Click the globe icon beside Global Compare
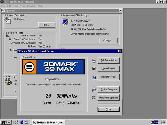Screen dimensions: 167x125 94,90
